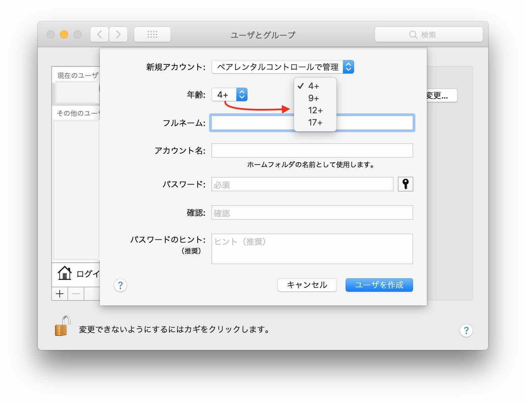Screen dimensions: 526x404
Task: Choose 12+ from the age menu
Action: (x=315, y=110)
